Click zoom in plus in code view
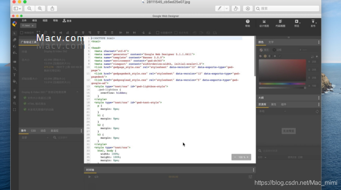 (248, 157)
